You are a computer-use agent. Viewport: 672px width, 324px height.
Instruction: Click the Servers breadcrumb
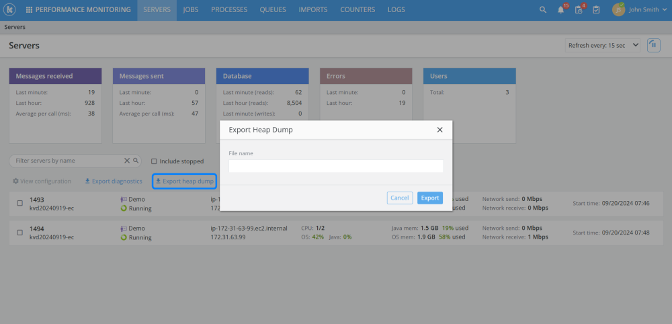click(x=15, y=27)
